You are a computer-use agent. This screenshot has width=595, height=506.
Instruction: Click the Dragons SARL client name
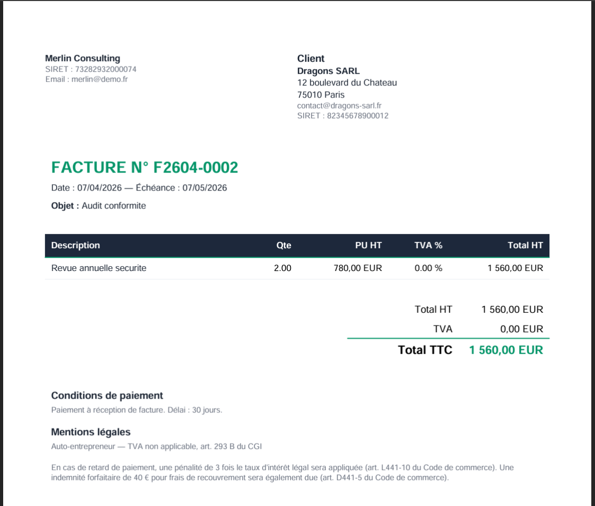328,71
